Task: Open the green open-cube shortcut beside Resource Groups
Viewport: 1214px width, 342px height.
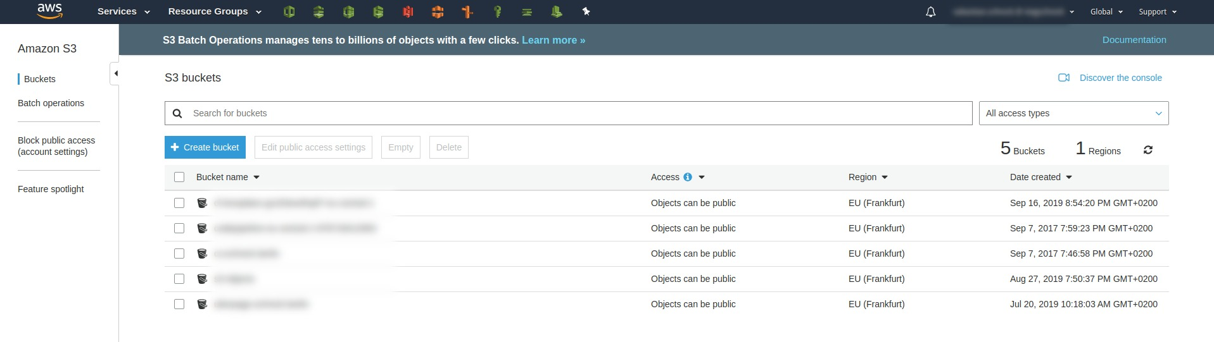Action: point(289,11)
